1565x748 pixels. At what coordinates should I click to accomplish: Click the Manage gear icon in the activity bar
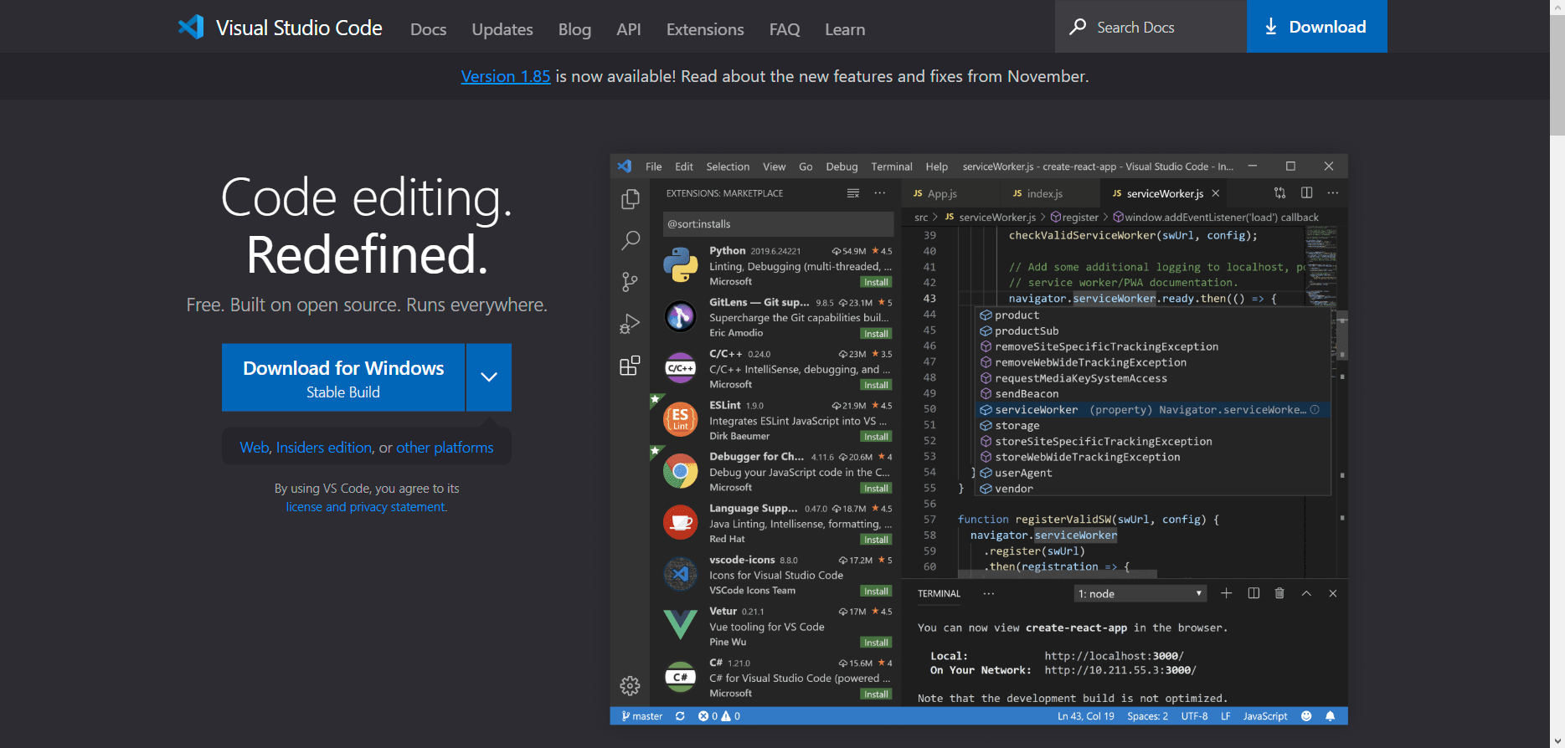tap(630, 686)
